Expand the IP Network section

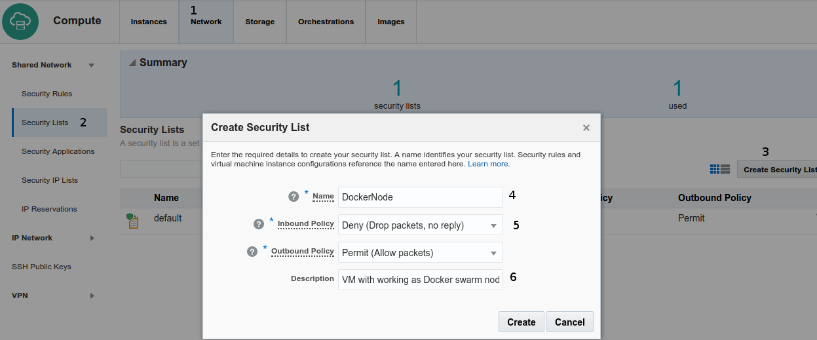click(x=92, y=238)
